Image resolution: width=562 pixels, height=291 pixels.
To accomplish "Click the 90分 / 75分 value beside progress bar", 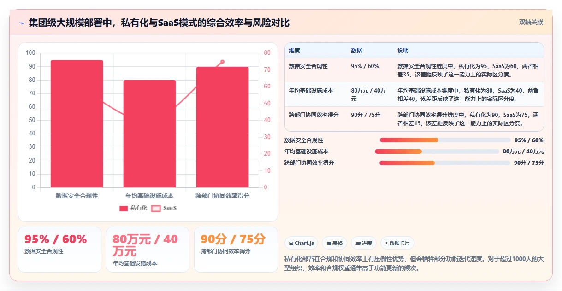I will coord(529,163).
